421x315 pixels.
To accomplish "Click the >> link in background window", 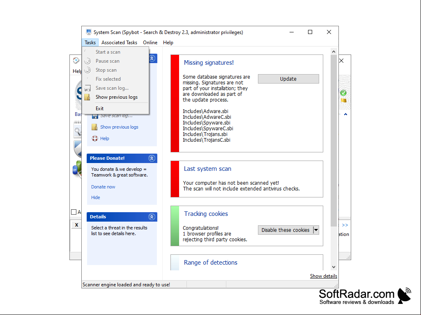I will (345, 225).
